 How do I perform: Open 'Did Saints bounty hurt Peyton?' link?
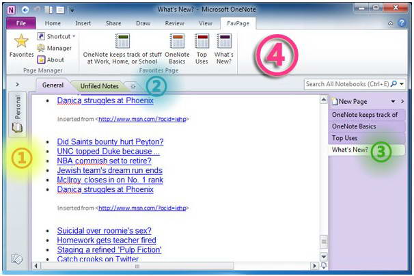pyautogui.click(x=110, y=142)
